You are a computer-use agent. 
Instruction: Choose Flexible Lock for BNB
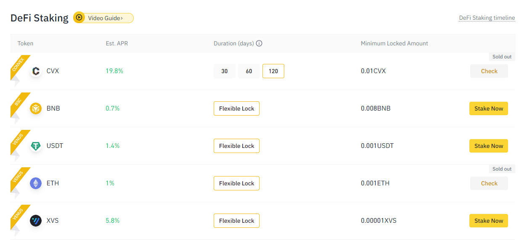pos(236,108)
